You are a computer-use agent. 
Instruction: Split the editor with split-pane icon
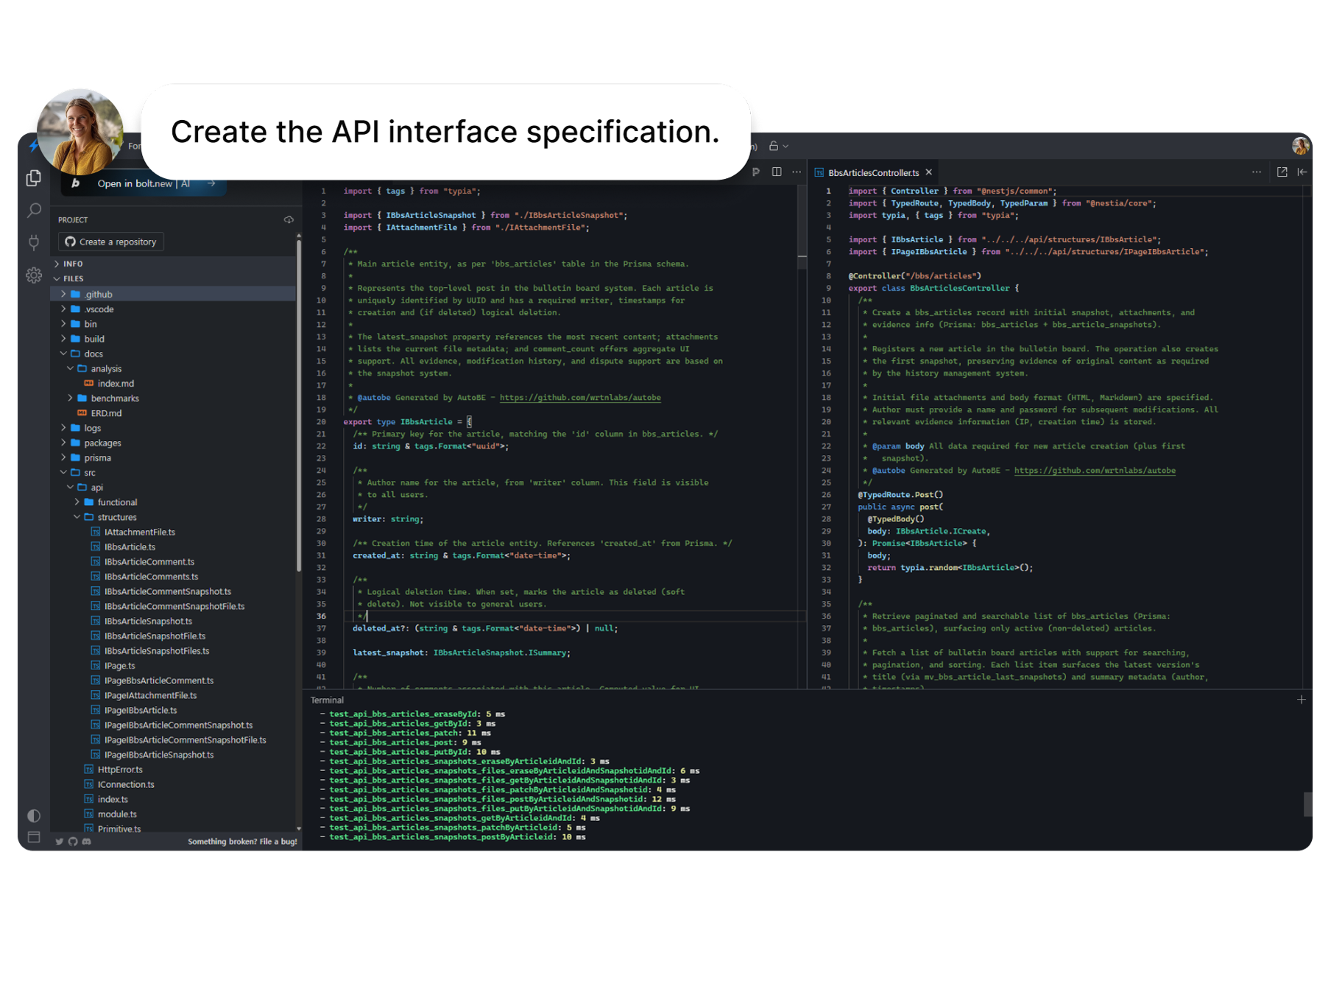(x=777, y=172)
